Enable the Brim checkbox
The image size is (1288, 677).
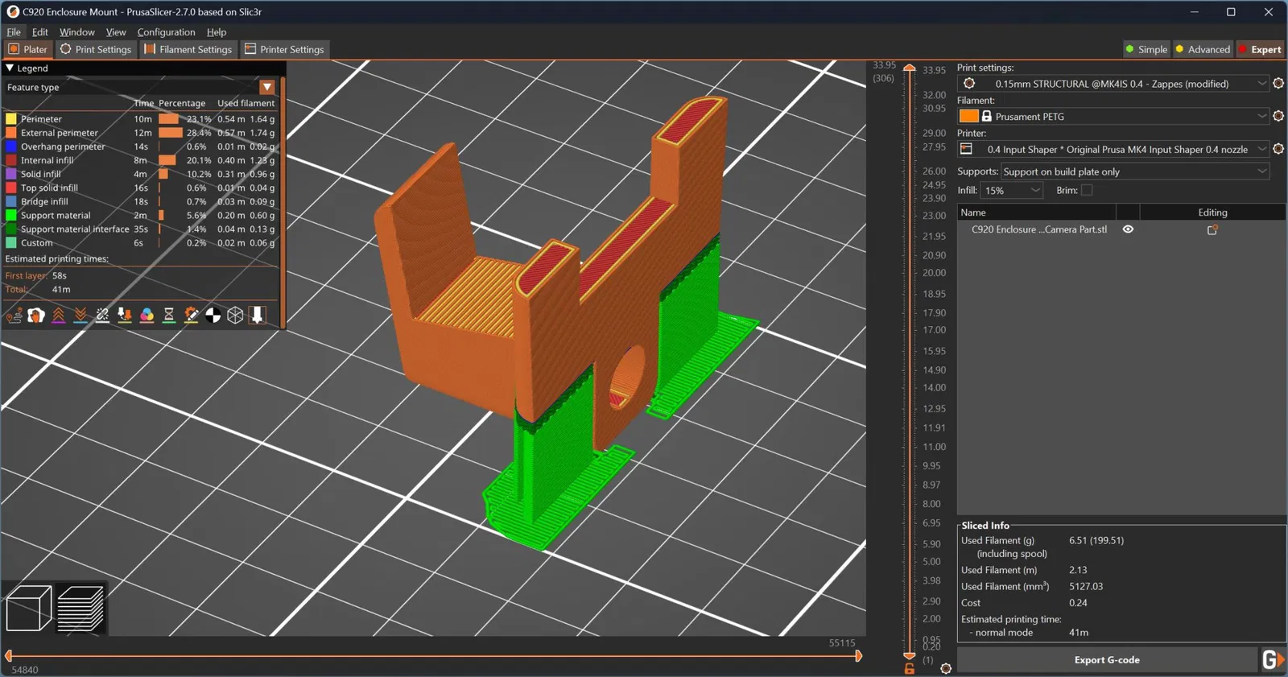[x=1087, y=190]
